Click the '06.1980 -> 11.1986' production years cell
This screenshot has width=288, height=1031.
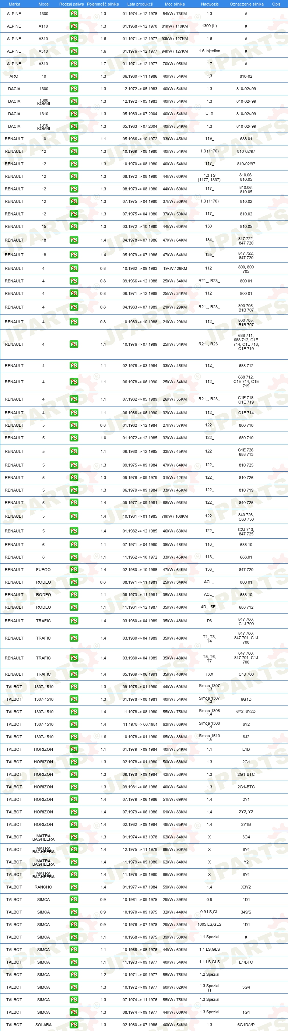(140, 76)
